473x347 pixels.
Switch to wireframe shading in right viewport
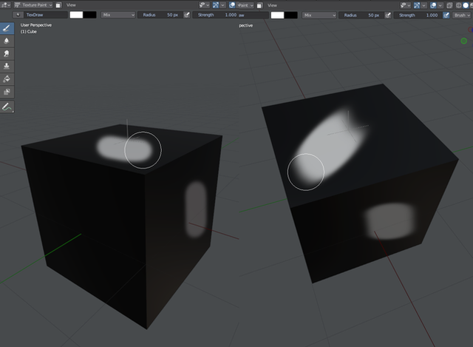click(x=458, y=5)
